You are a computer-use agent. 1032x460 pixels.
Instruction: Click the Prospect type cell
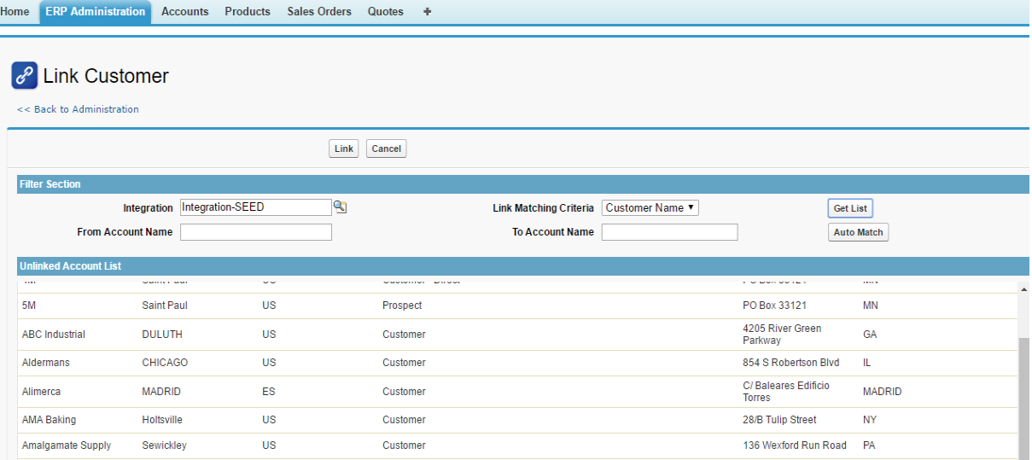[402, 306]
